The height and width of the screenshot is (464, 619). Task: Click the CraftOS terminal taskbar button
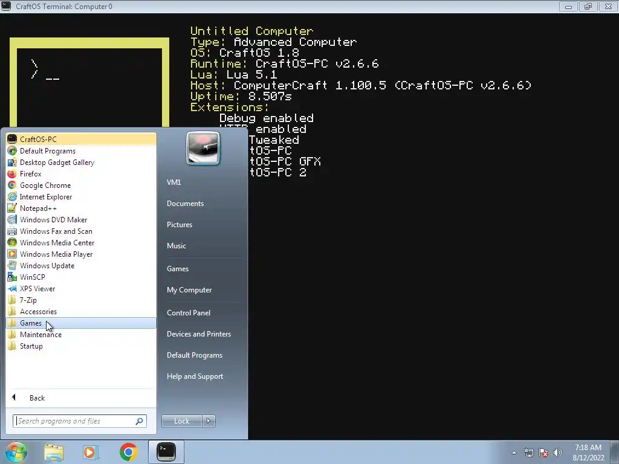166,452
